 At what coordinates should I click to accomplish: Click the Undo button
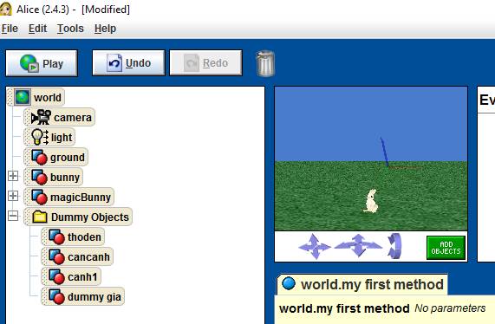pyautogui.click(x=128, y=62)
